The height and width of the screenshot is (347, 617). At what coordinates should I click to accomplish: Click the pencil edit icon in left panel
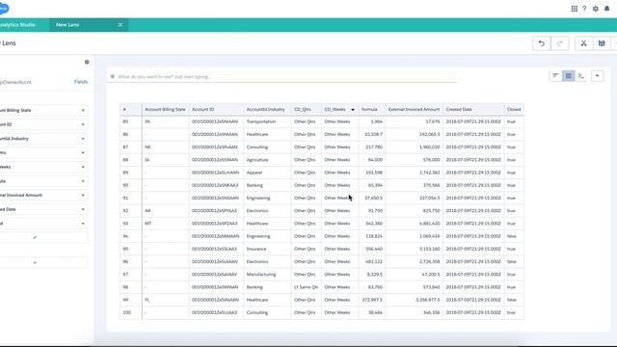pyautogui.click(x=35, y=237)
